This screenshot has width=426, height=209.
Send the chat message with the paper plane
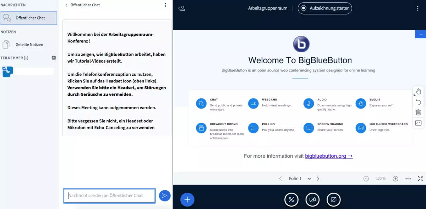click(x=164, y=196)
